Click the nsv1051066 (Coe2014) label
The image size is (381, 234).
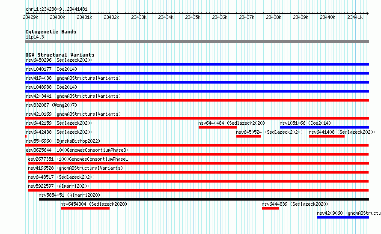point(305,123)
